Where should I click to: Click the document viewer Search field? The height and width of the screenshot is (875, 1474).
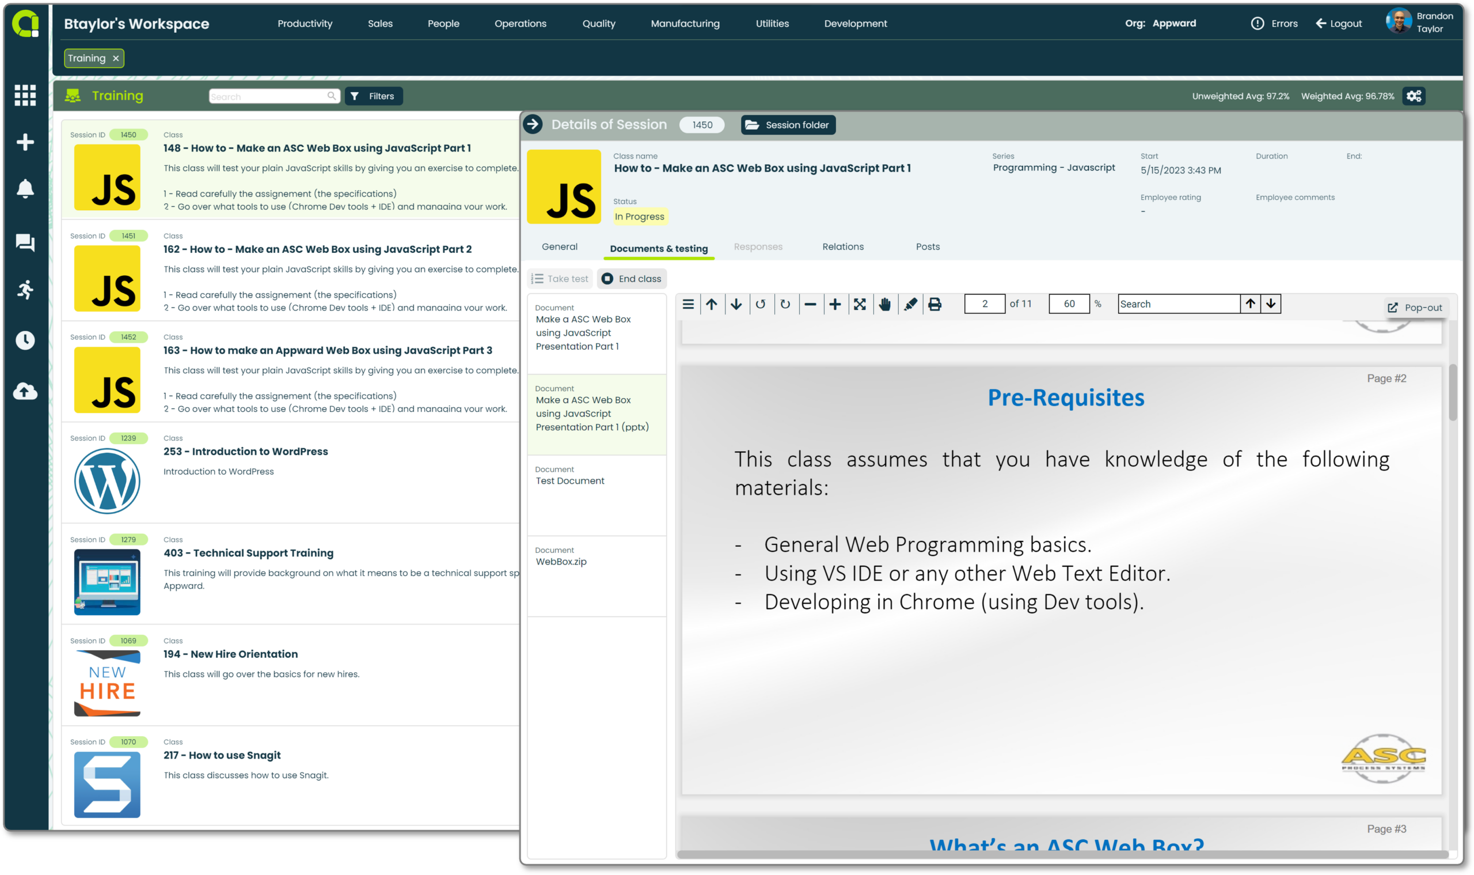click(1179, 304)
